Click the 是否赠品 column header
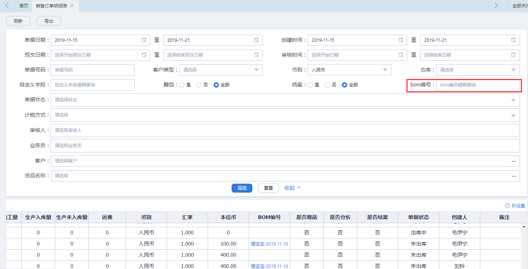Viewport: 528px width, 269px height. [x=307, y=217]
